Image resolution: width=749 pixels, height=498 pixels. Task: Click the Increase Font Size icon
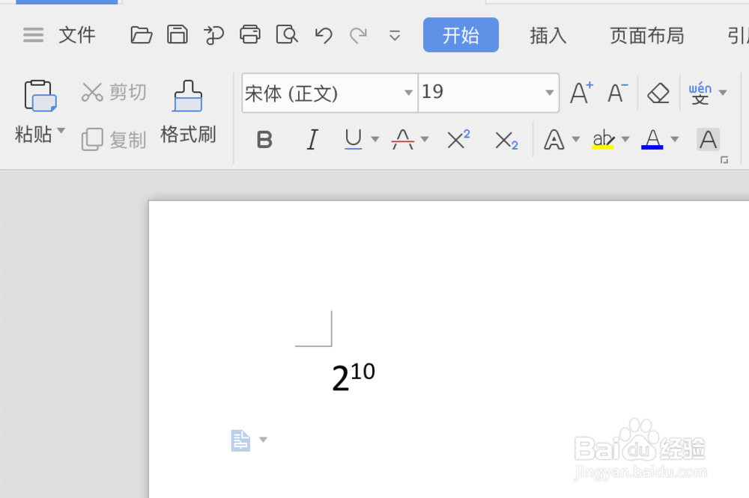(580, 92)
